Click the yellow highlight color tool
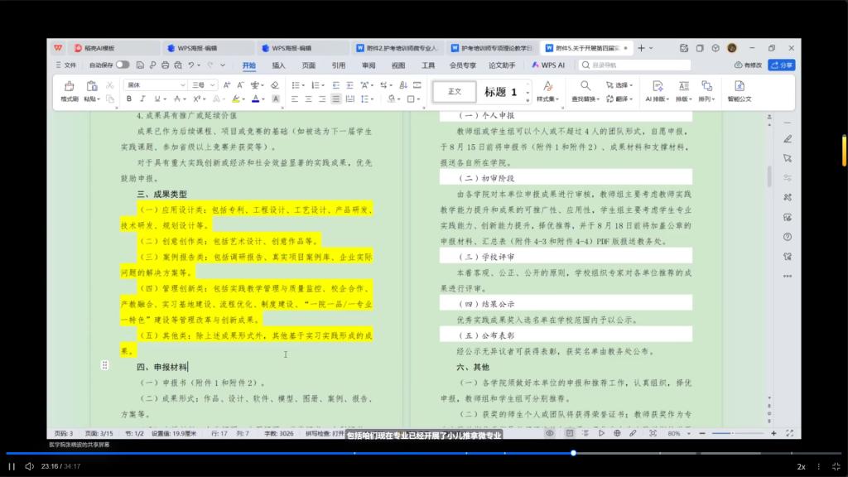 [235, 99]
